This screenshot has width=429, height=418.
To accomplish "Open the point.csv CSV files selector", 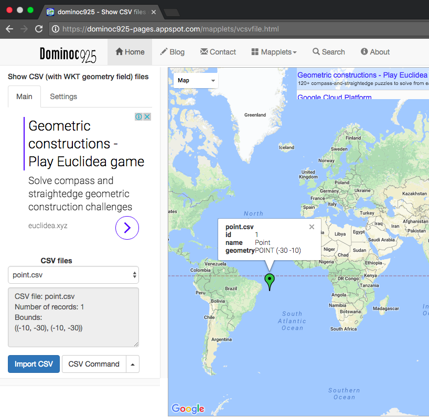I will 73,275.
